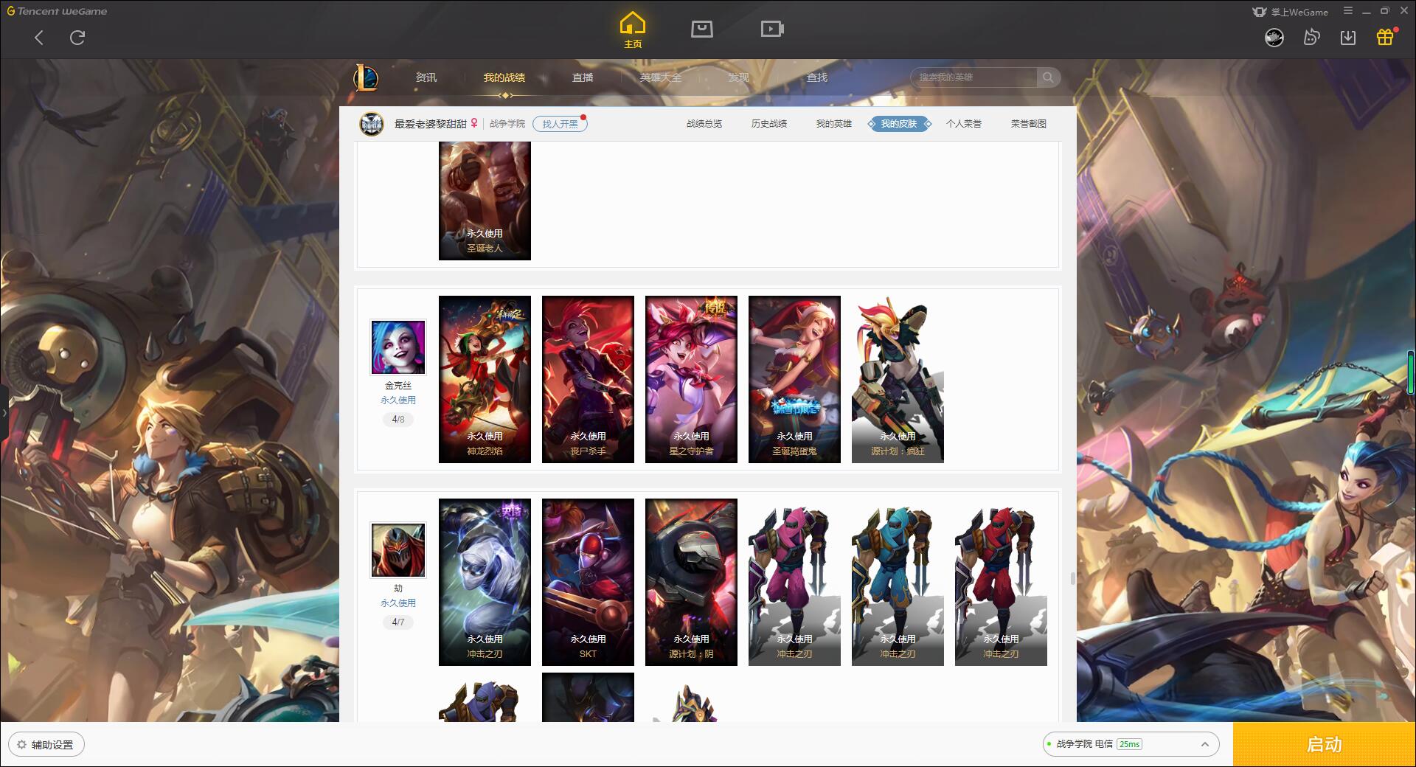Screen dimensions: 1416x767
Task: Click the 金克丝 champion portrait
Action: pyautogui.click(x=398, y=347)
